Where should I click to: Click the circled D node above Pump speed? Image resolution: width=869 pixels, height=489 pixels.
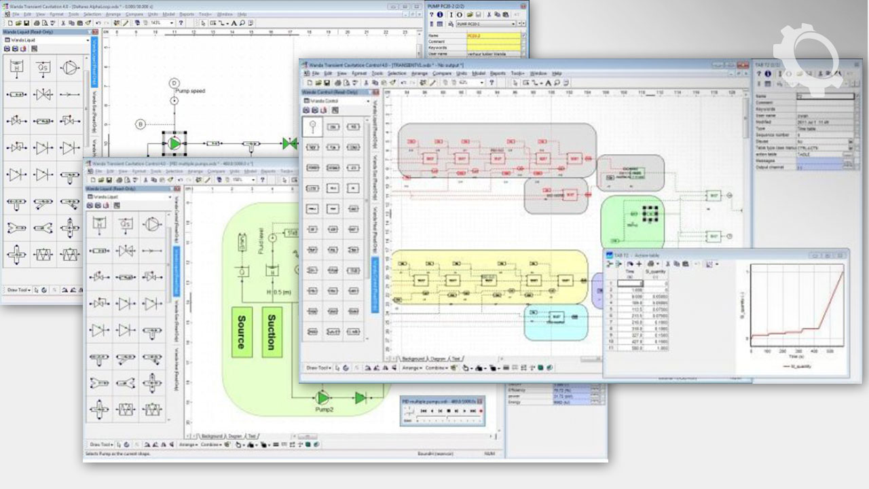tap(174, 82)
